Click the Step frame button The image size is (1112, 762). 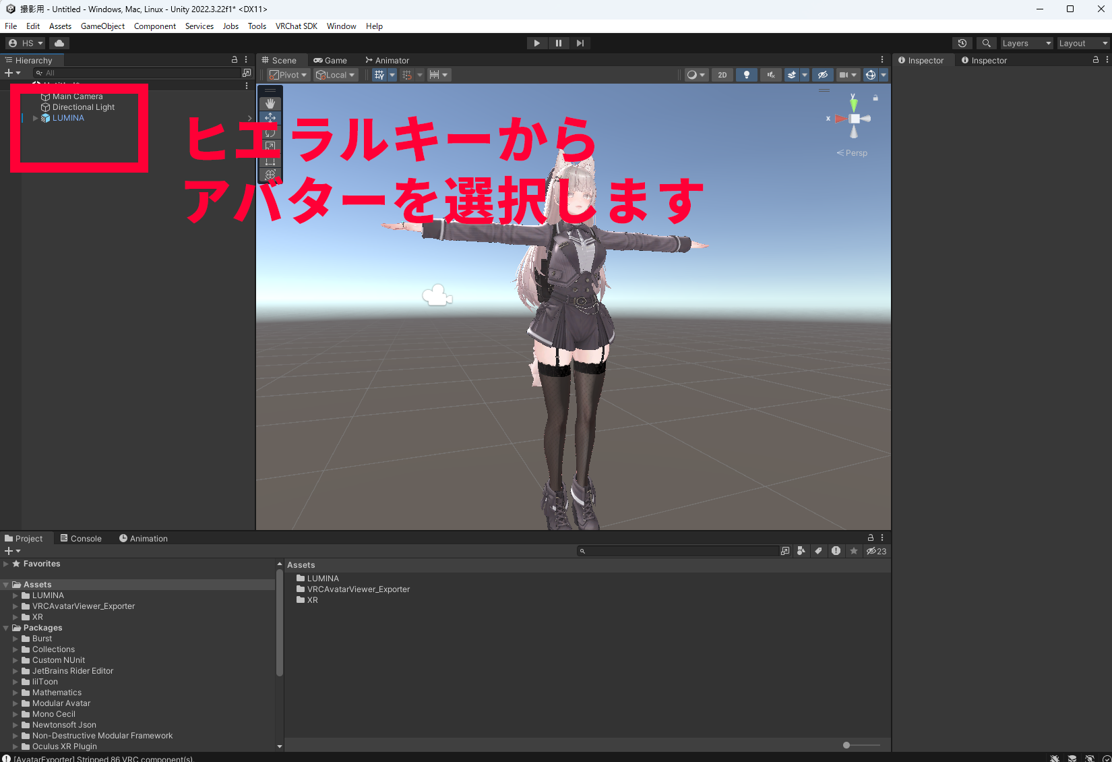tap(580, 43)
